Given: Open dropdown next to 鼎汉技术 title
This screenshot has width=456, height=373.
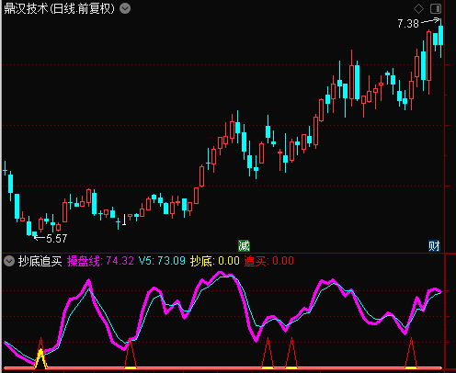Looking at the screenshot, I should tap(125, 8).
